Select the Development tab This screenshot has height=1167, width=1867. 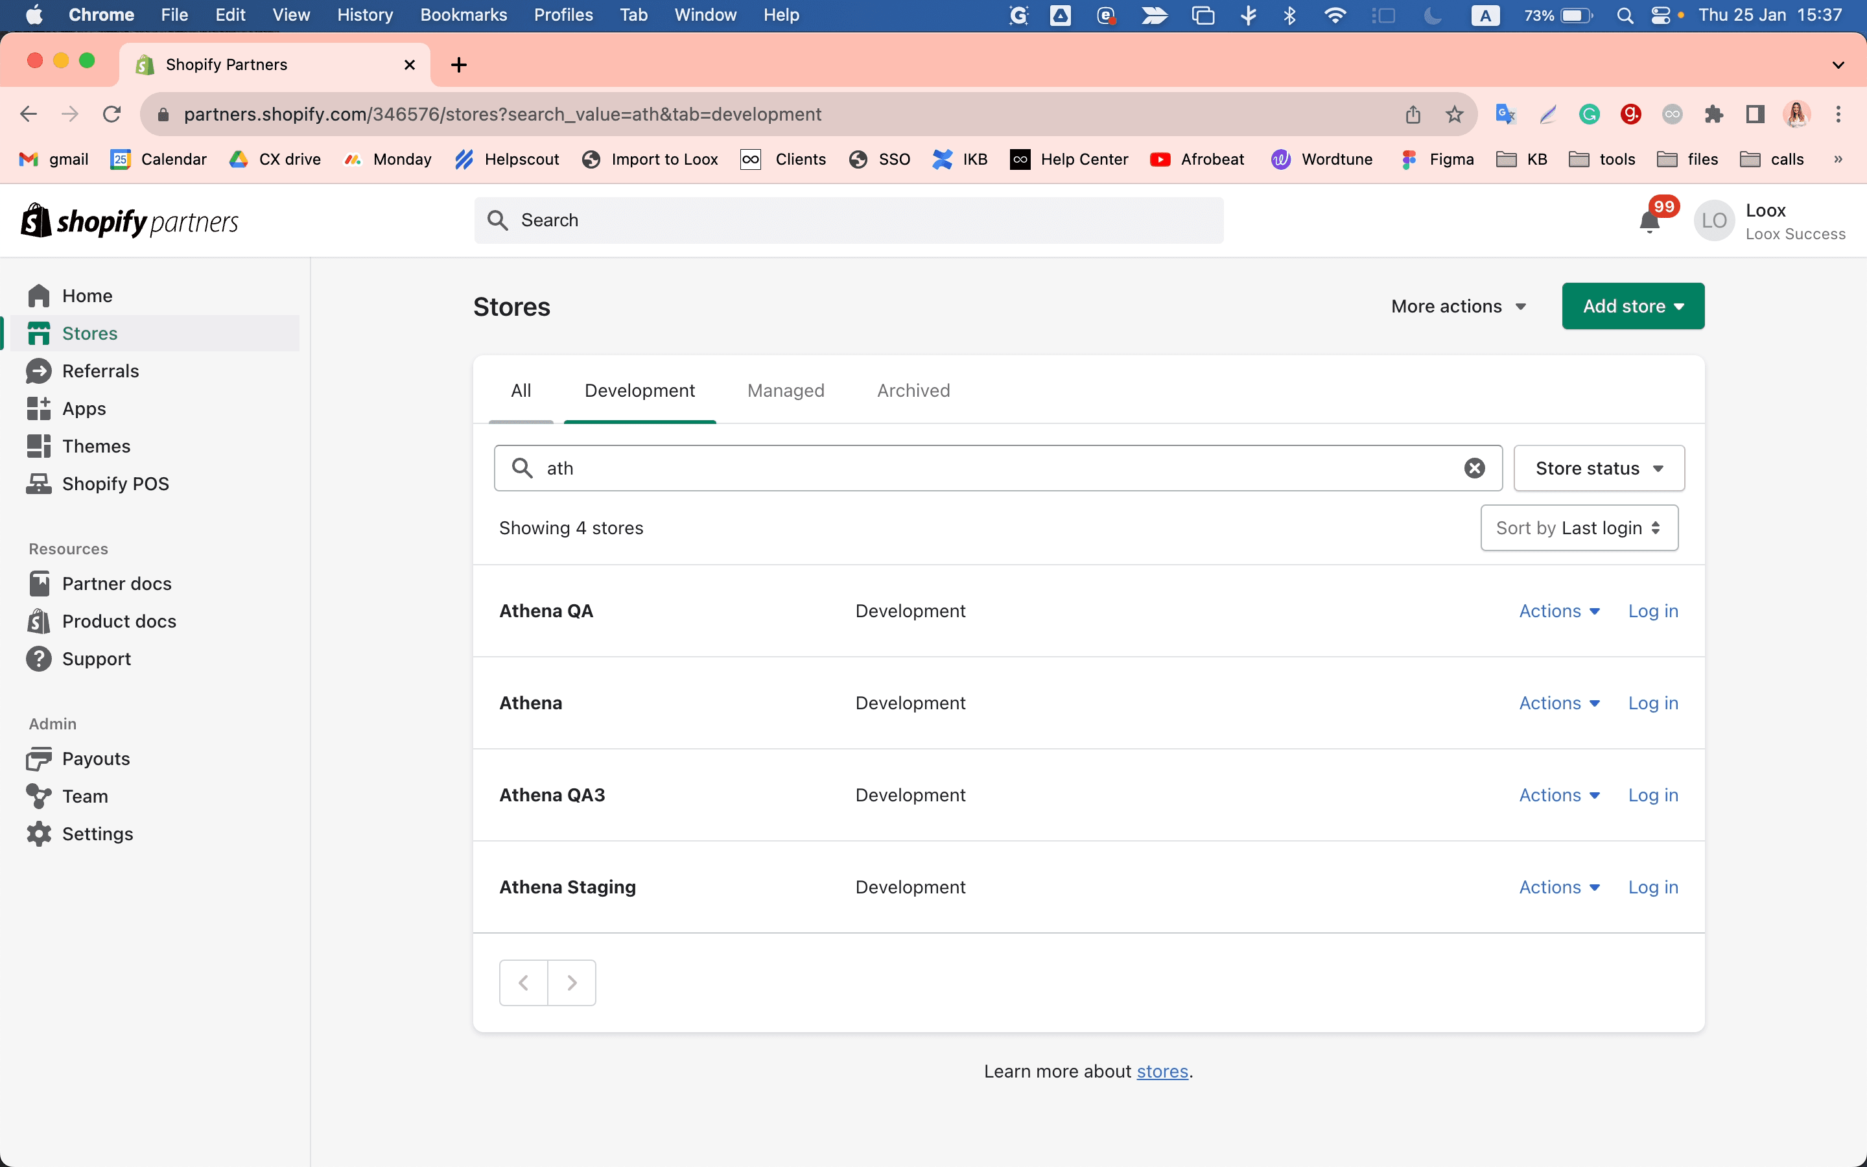[x=640, y=390]
